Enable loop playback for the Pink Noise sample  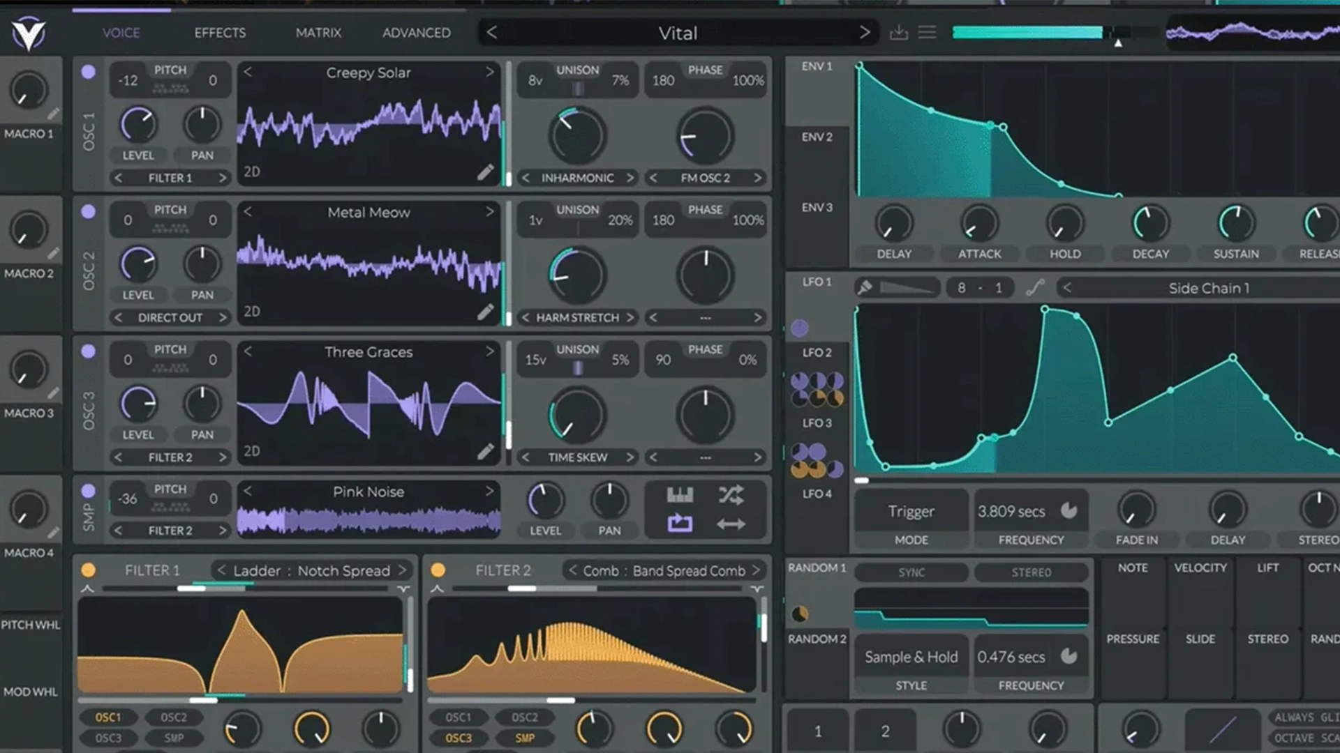point(678,522)
